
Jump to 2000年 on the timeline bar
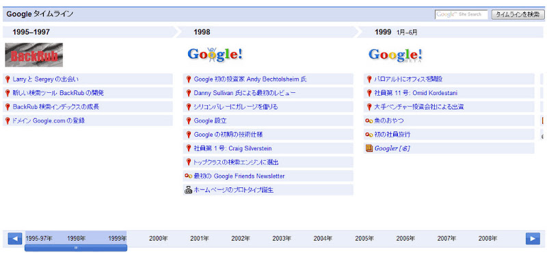pyautogui.click(x=159, y=239)
